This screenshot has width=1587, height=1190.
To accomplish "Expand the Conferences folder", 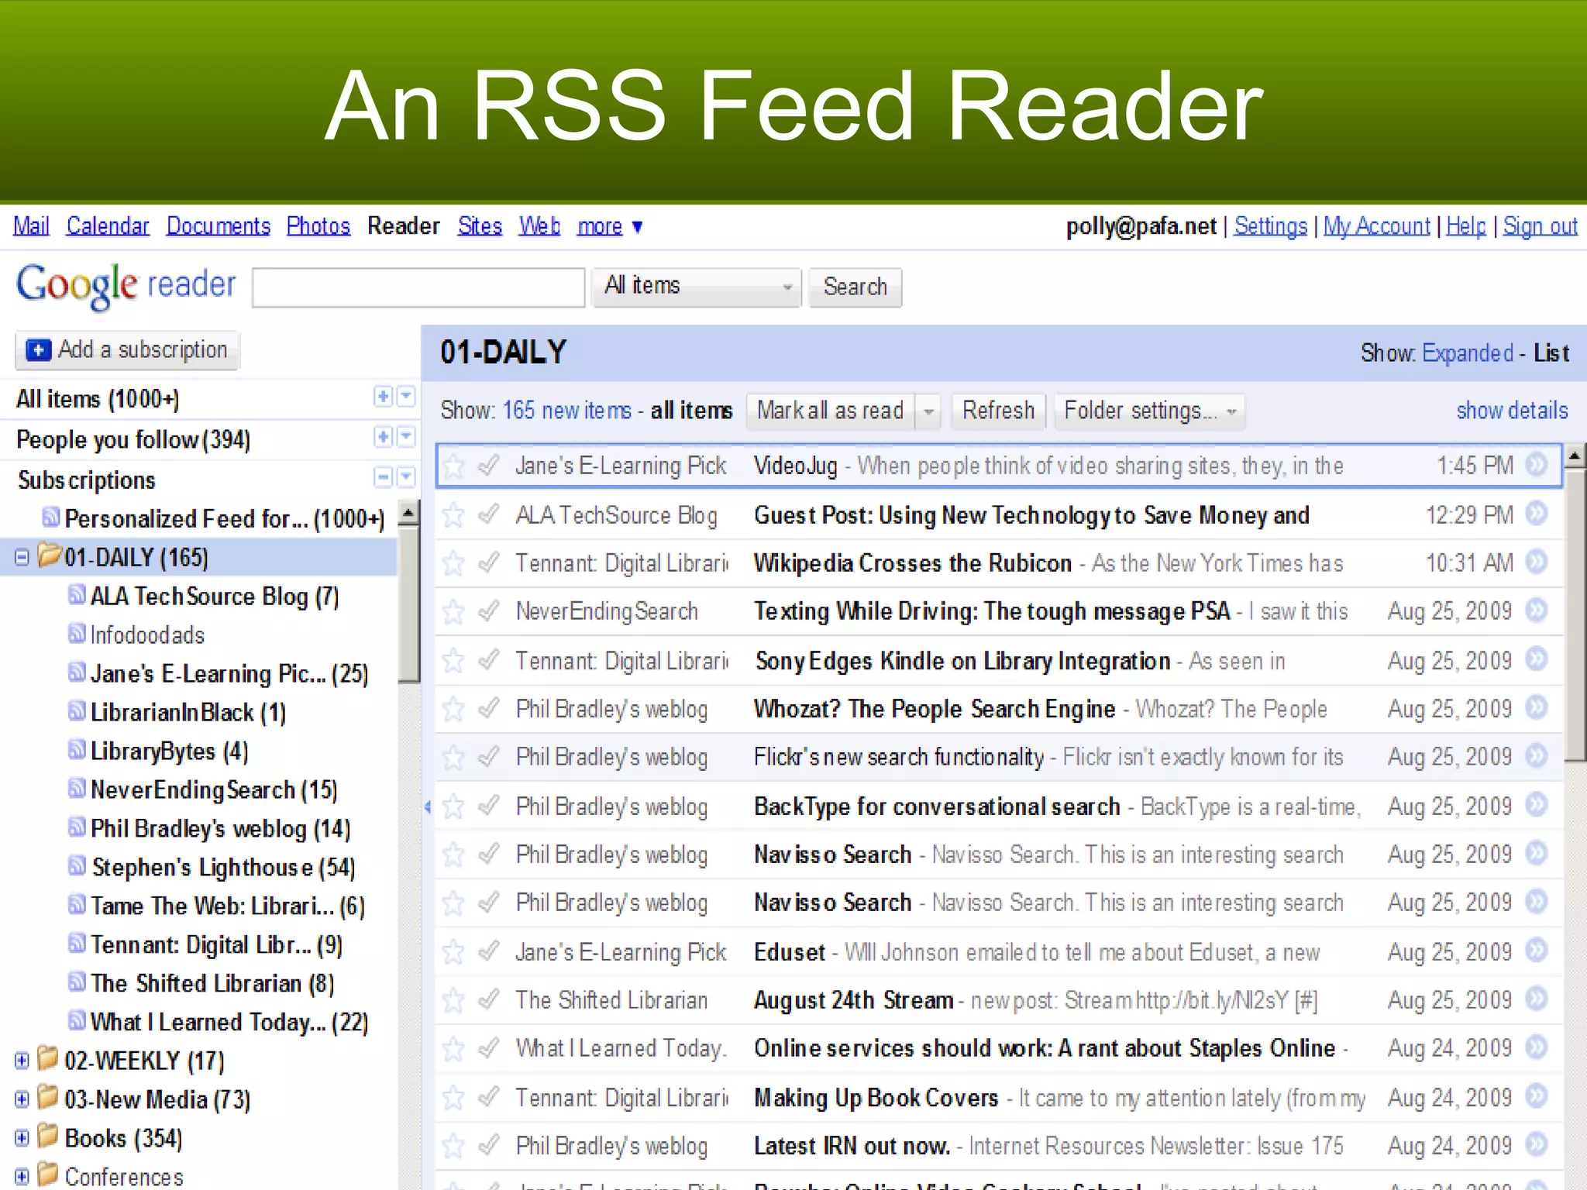I will [x=22, y=1177].
